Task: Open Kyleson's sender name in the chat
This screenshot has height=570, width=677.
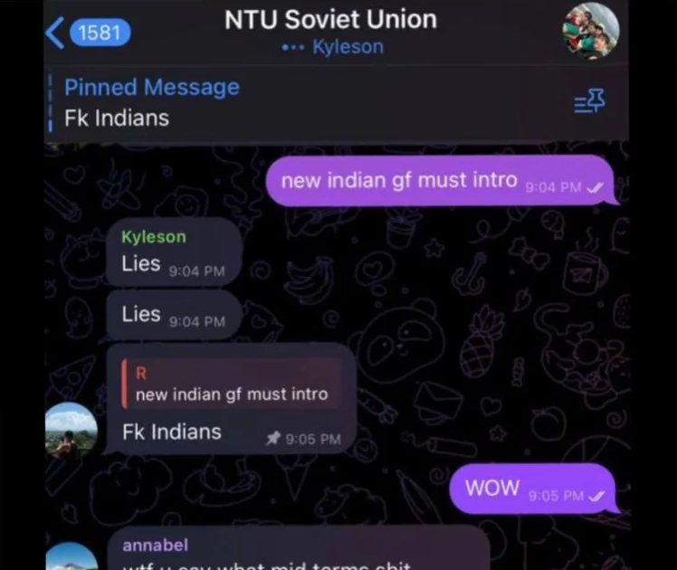Action: pyautogui.click(x=154, y=237)
